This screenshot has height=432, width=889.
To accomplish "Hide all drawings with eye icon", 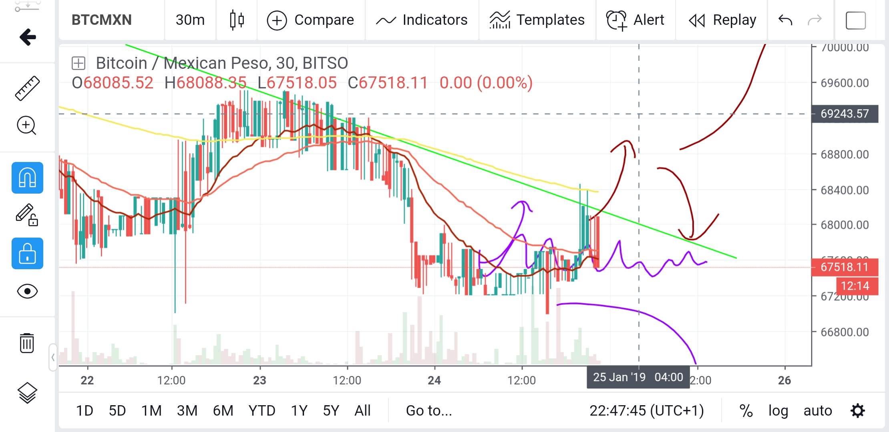I will tap(27, 291).
